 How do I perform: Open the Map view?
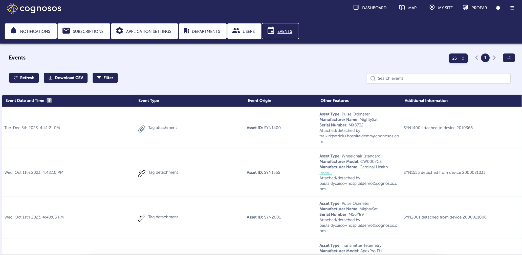pos(408,8)
